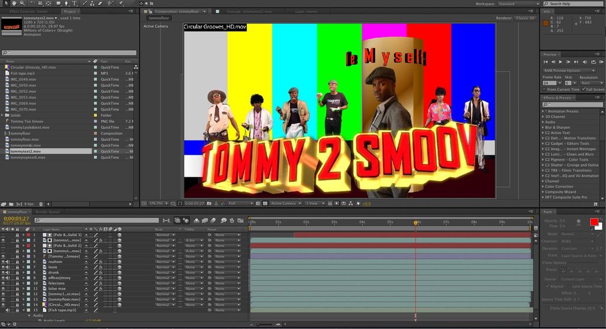Select the Zoom magnifier tool
This screenshot has height=329, width=606.
22,3
